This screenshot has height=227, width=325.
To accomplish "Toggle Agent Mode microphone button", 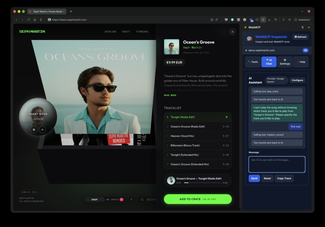I will pos(34,130).
